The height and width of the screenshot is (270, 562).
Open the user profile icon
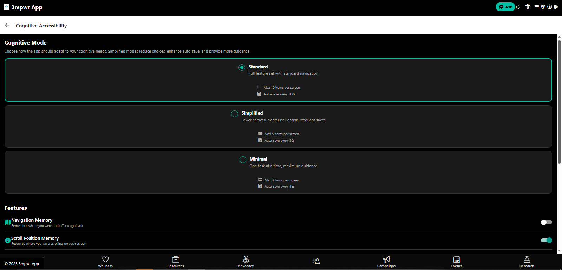(x=549, y=7)
